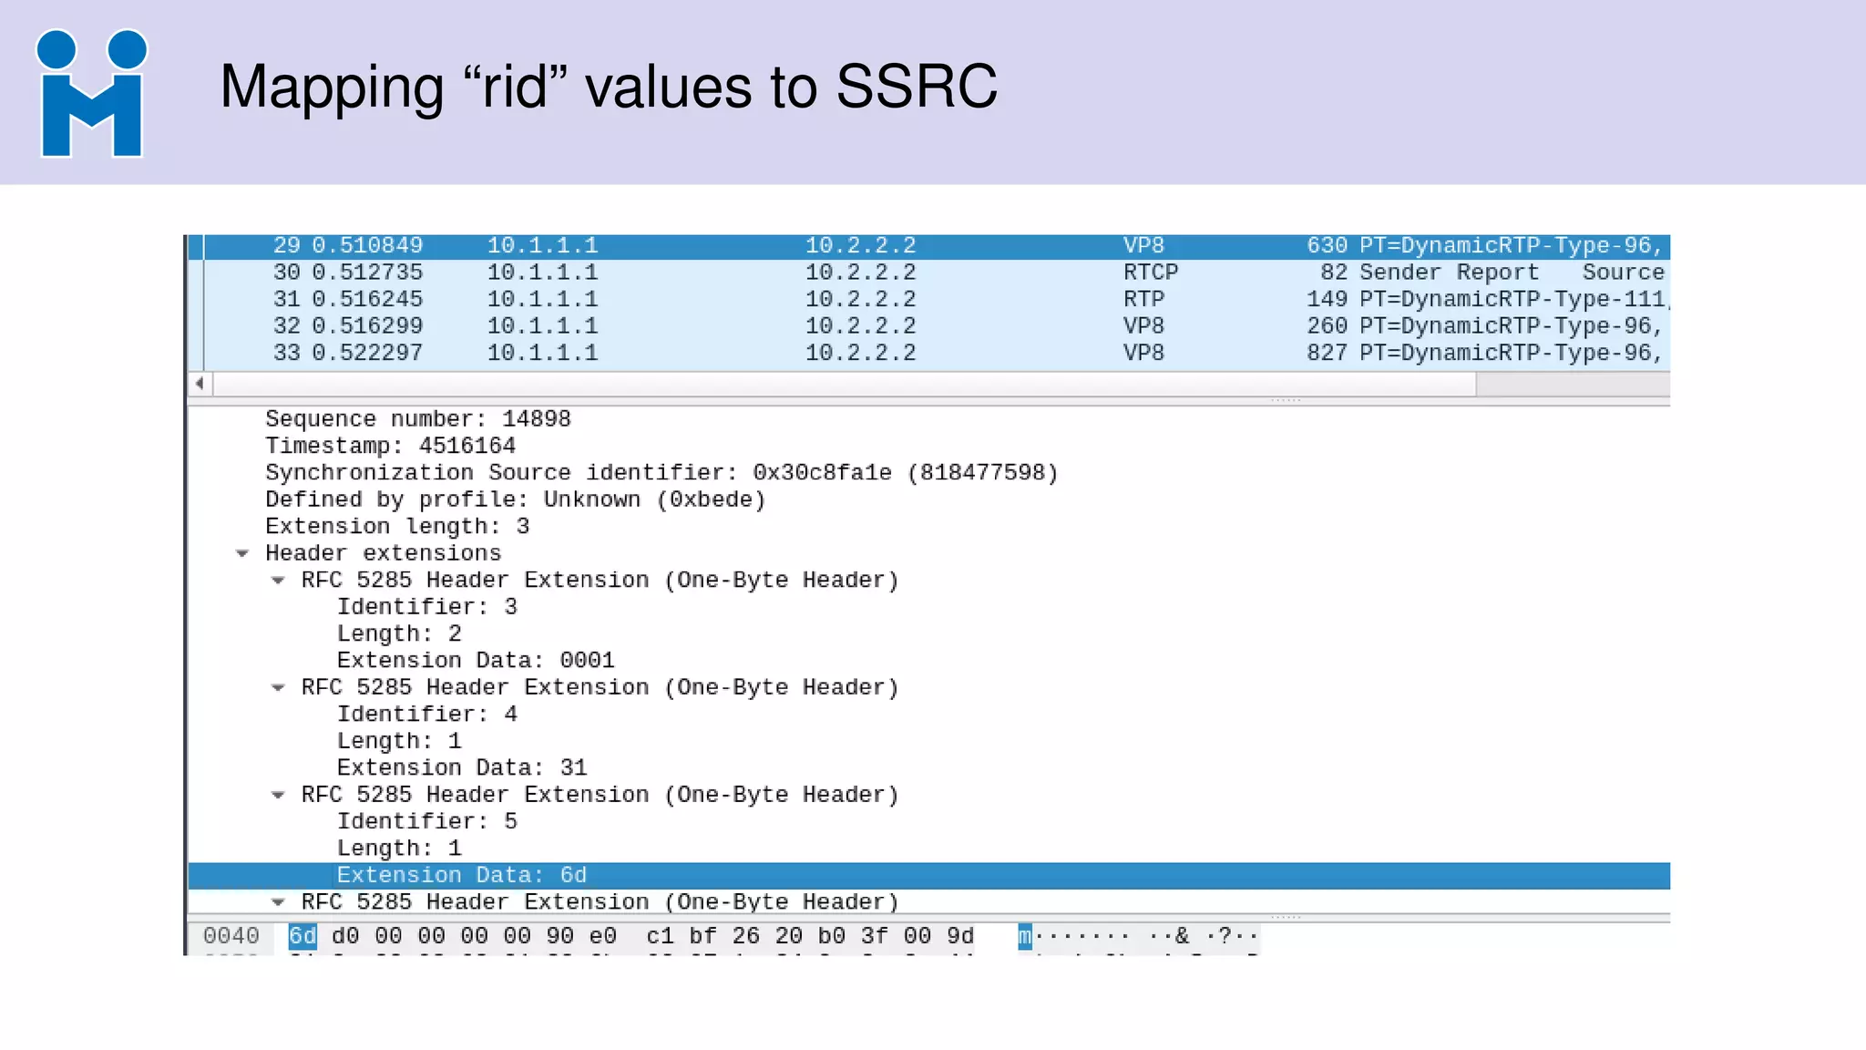
Task: Select Extension Data: 0001 line
Action: [x=476, y=661]
